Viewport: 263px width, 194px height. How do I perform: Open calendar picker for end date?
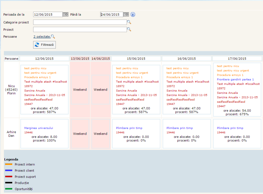(x=126, y=14)
